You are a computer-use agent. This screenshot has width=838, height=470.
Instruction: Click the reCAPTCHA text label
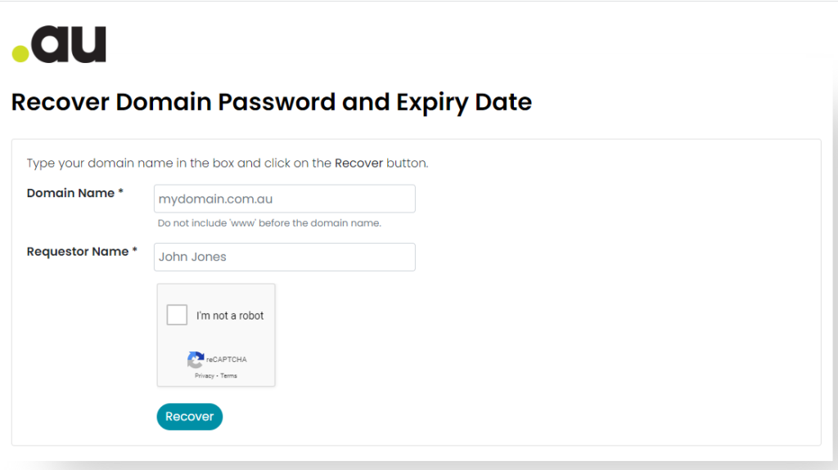pyautogui.click(x=227, y=360)
